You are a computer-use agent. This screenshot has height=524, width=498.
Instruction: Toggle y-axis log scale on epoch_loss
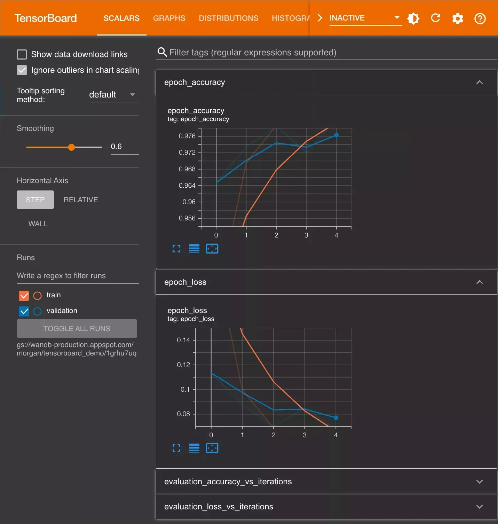tap(194, 448)
